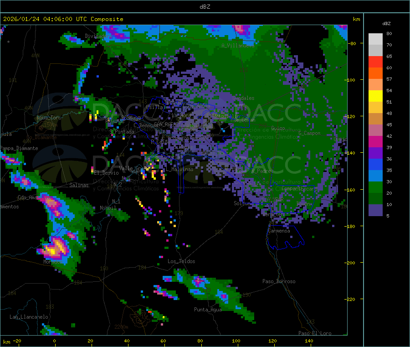This screenshot has height=347, width=410.
Task: Click the Punta_Agua map label
Action: [x=208, y=310]
